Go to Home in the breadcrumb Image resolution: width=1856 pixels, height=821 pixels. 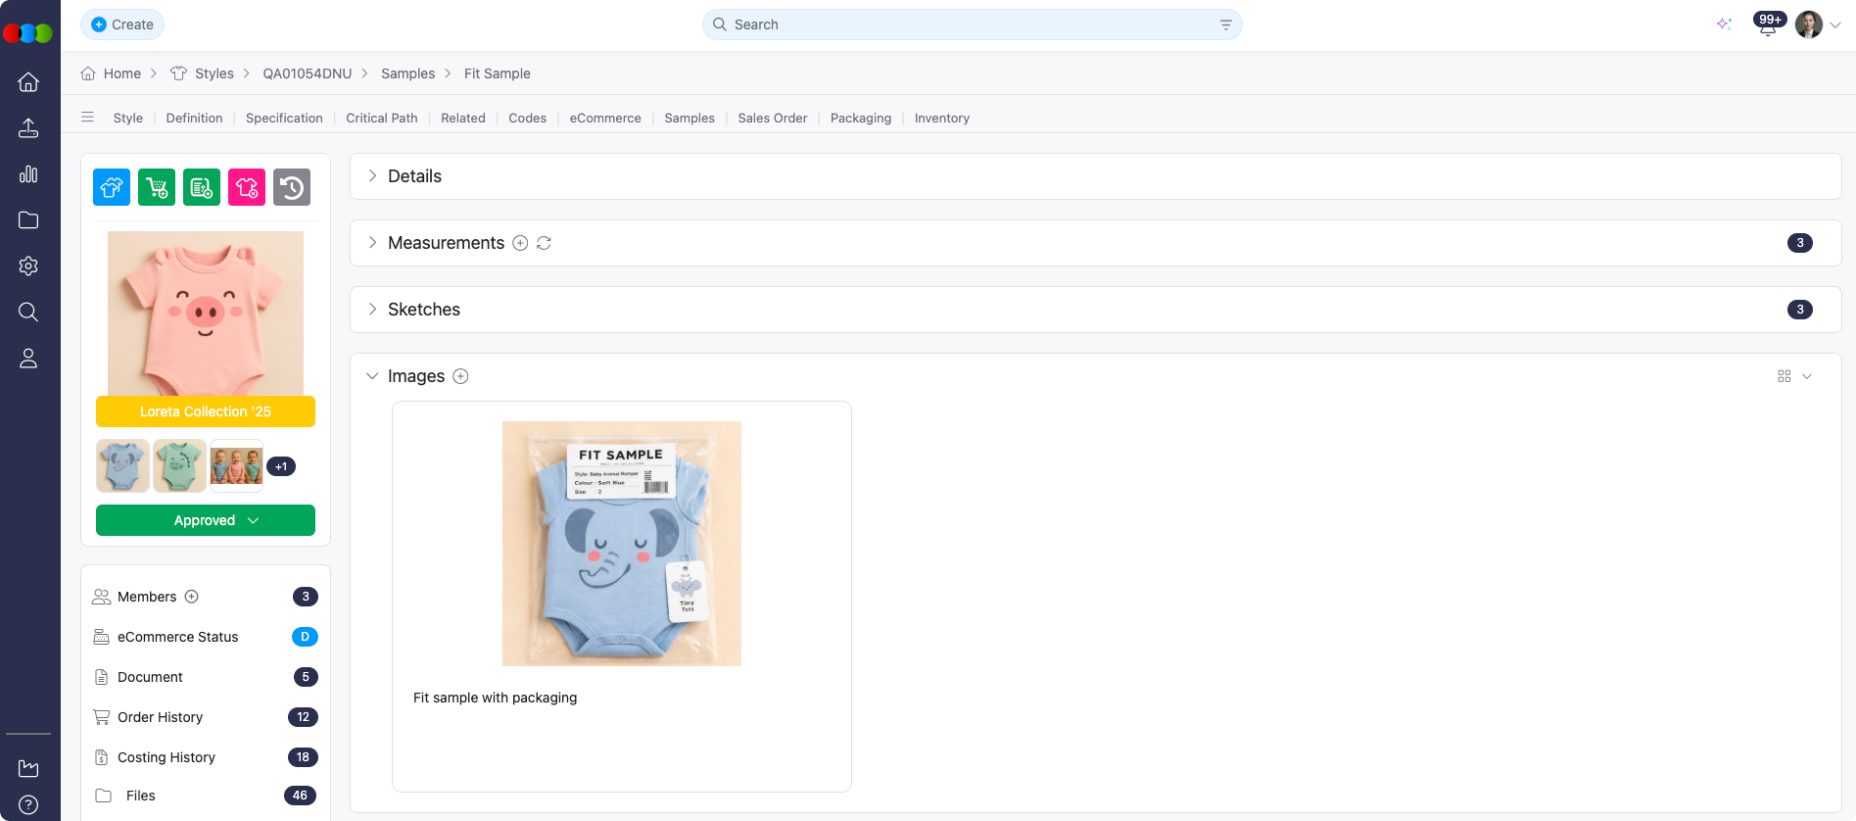(122, 73)
